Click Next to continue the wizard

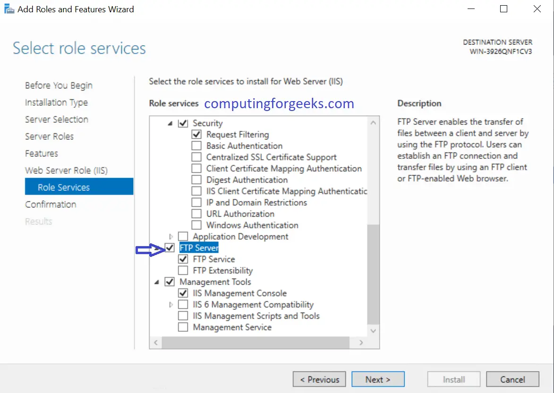click(x=378, y=379)
